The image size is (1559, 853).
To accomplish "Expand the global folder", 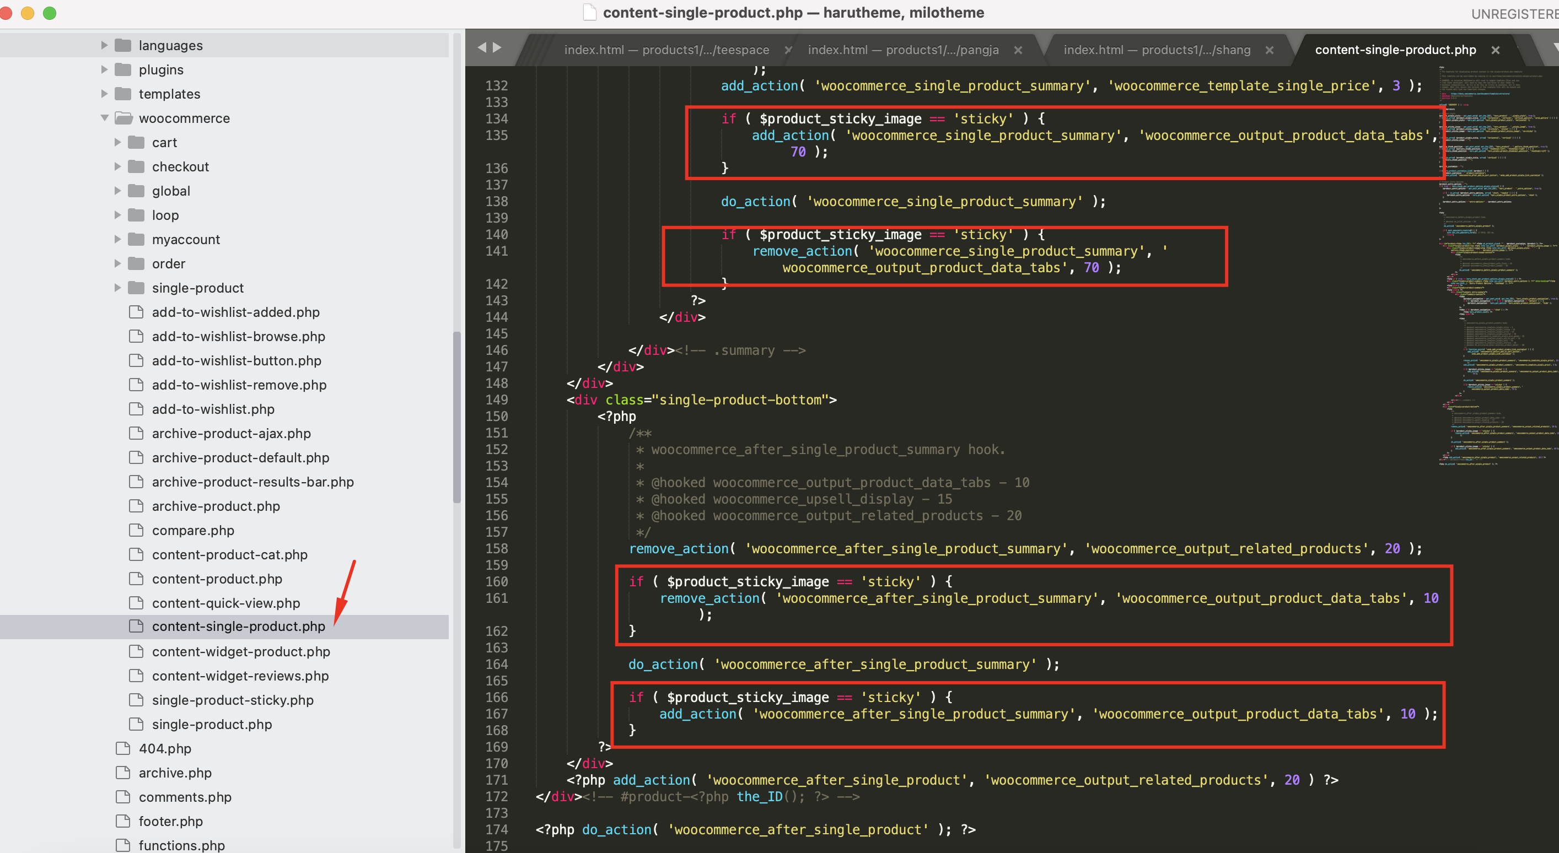I will pos(117,191).
